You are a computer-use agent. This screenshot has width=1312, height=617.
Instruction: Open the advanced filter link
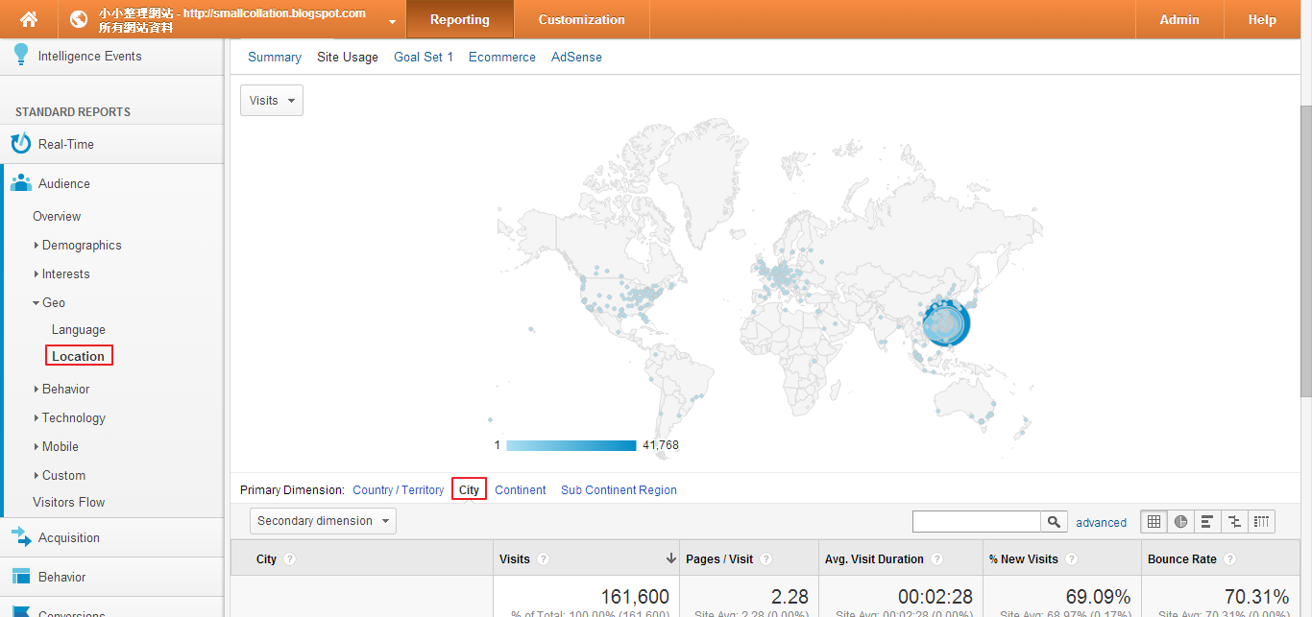pyautogui.click(x=1101, y=522)
